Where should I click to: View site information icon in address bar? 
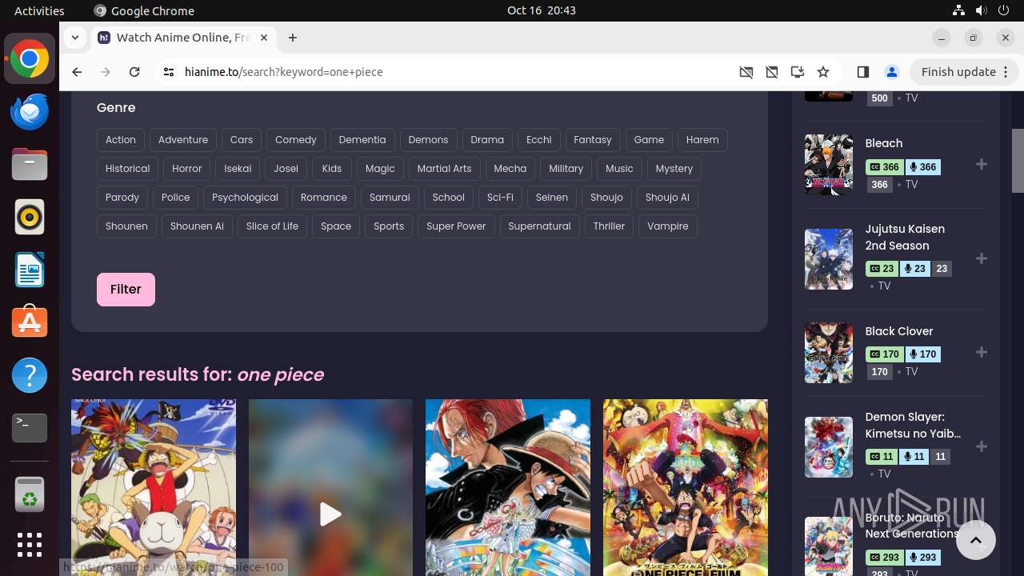point(168,72)
